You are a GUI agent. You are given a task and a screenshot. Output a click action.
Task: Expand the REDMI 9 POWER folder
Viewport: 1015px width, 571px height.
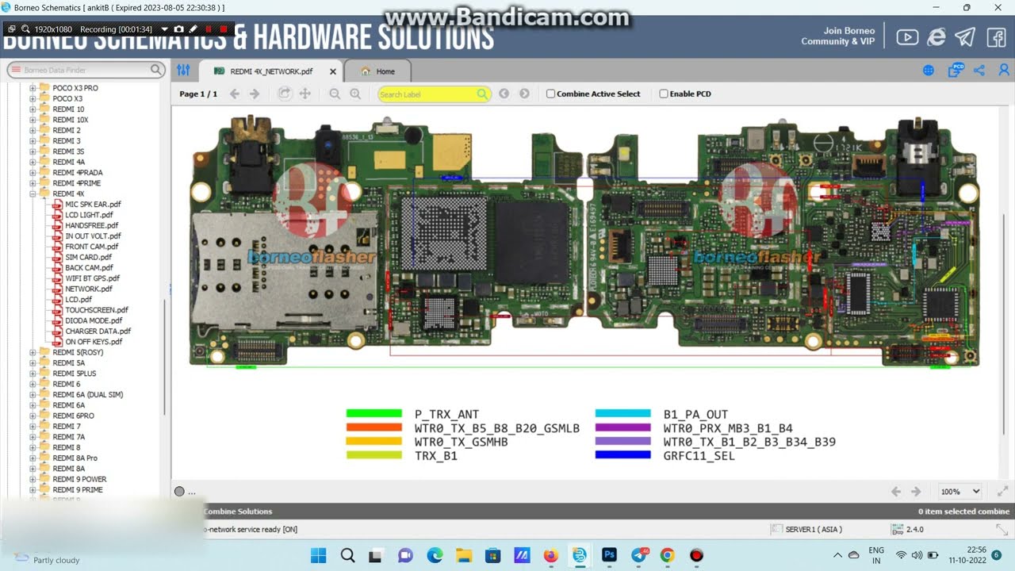pyautogui.click(x=33, y=479)
